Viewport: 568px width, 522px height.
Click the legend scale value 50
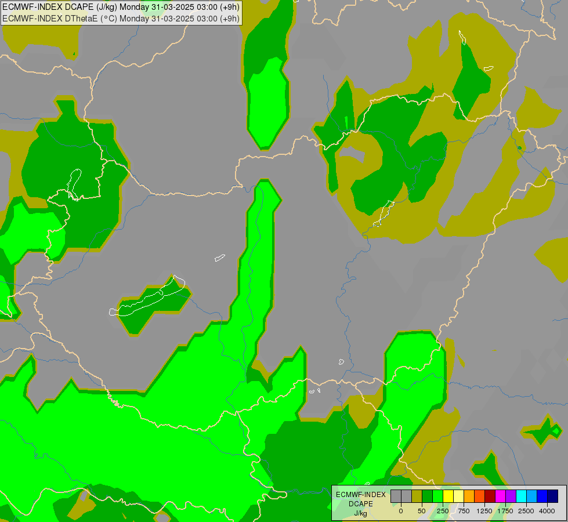422,511
